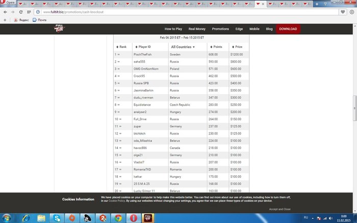Open the Яндекс bookmark
The height and width of the screenshot is (223, 357).
21,20
